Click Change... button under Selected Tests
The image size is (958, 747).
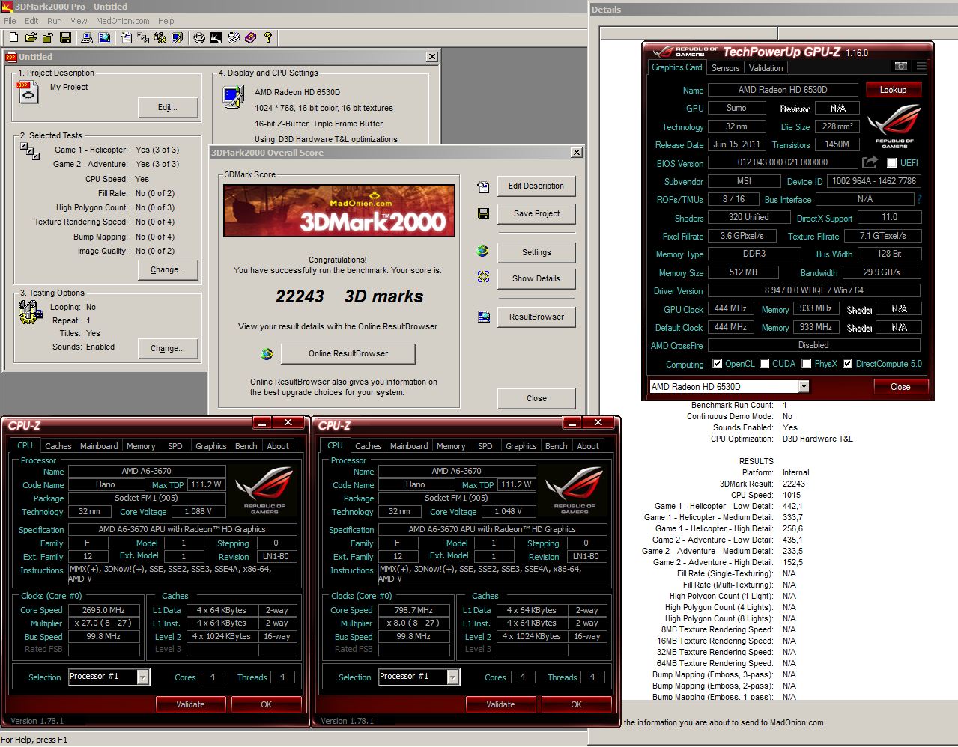168,269
